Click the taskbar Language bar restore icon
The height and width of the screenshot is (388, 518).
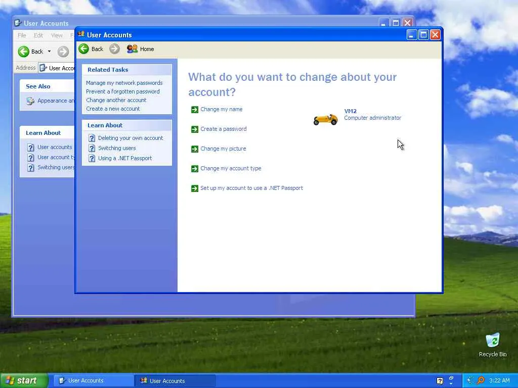click(x=451, y=378)
